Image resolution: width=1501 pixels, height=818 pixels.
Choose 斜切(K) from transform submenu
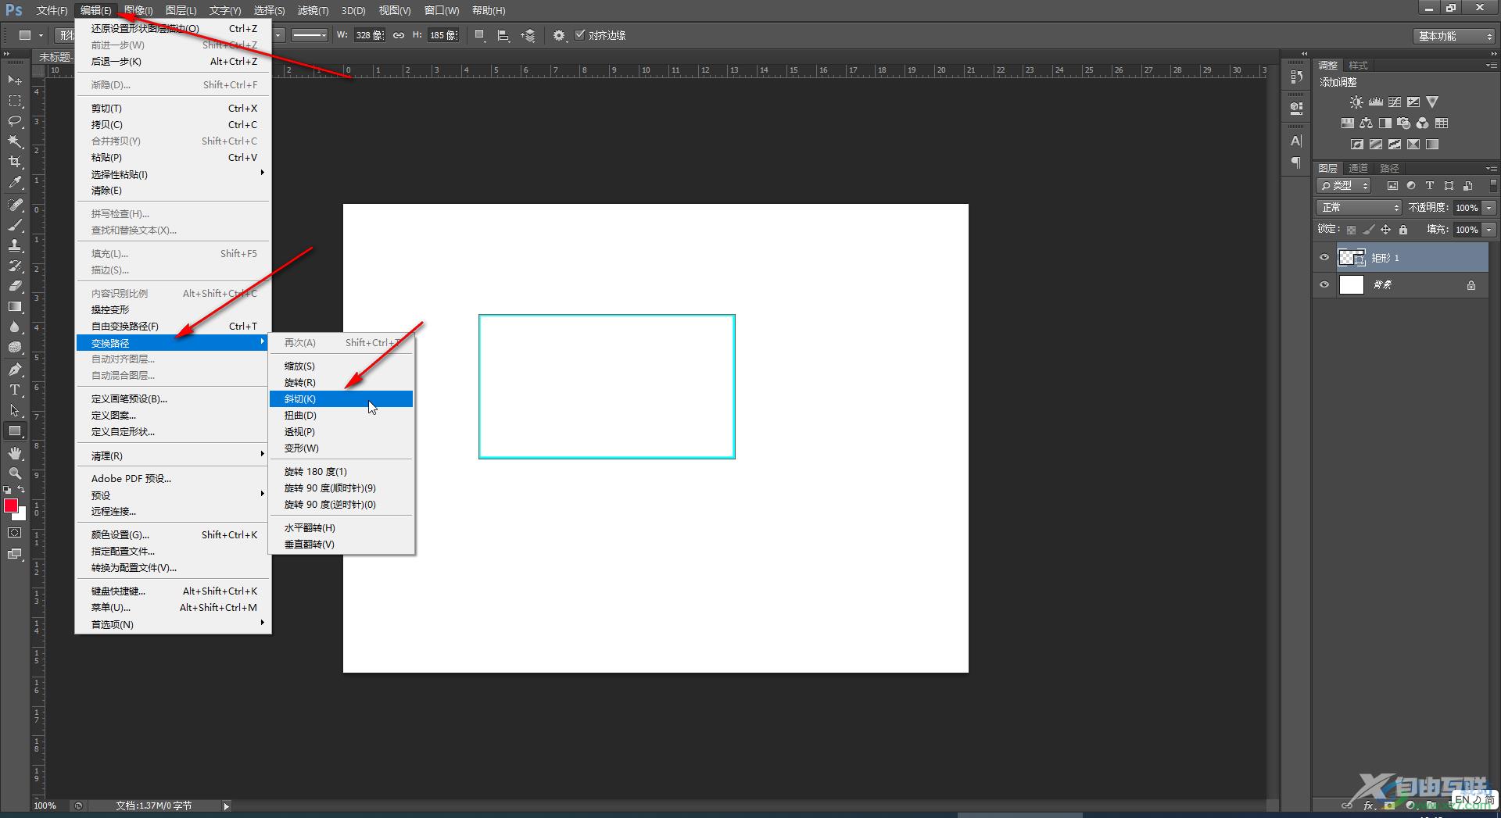342,399
